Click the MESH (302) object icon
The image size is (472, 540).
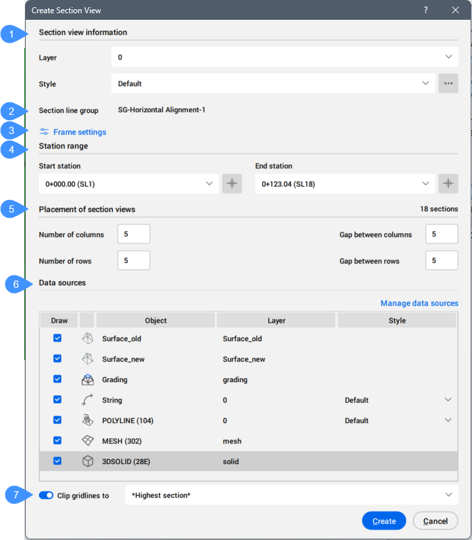click(x=87, y=441)
